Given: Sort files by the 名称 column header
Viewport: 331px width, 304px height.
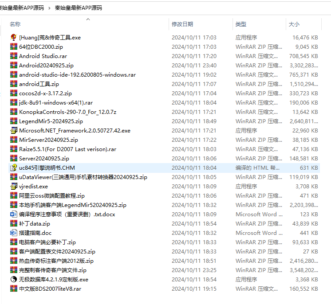Looking at the screenshot, I should (x=15, y=24).
